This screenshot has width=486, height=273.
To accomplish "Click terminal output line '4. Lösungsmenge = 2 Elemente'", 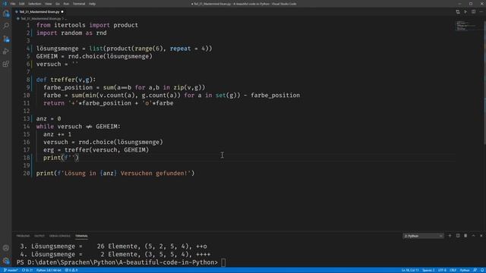I will click(115, 255).
